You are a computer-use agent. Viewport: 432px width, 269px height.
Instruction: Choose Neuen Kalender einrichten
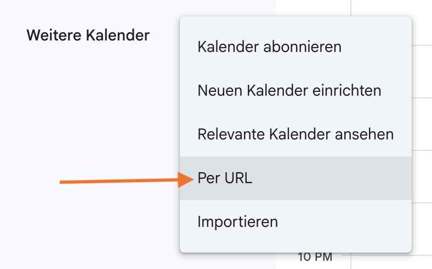(289, 90)
